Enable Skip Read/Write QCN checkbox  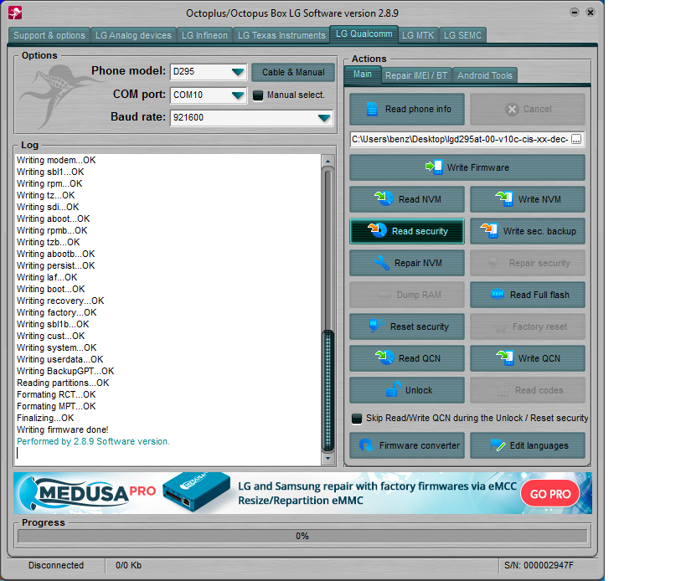[357, 419]
